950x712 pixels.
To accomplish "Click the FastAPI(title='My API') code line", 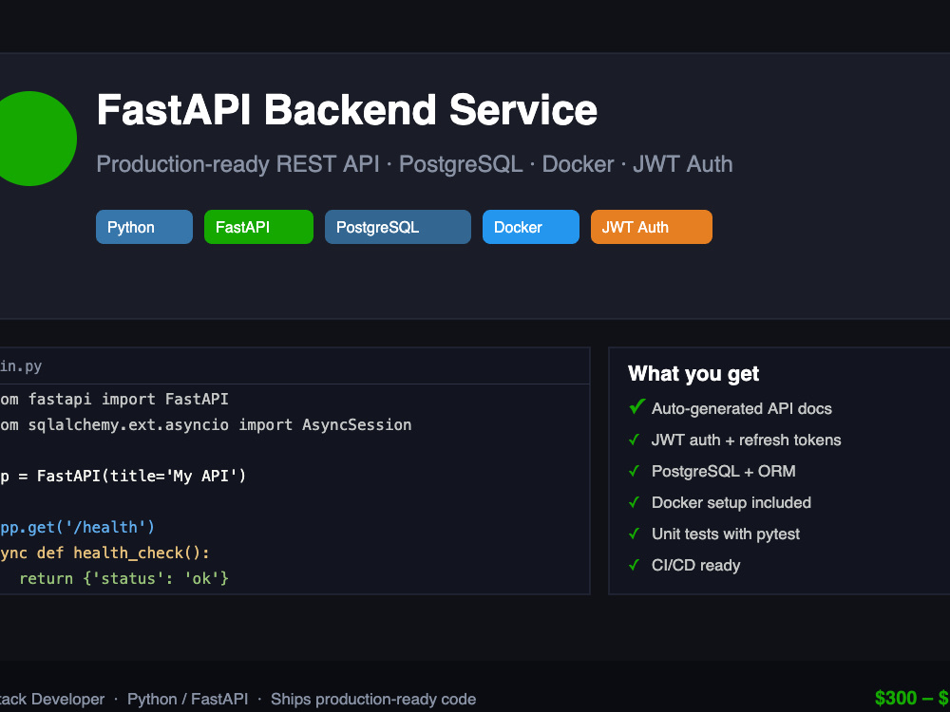I will [x=123, y=476].
